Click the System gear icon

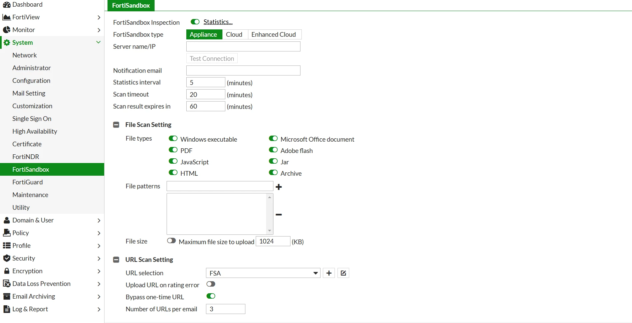[x=7, y=42]
